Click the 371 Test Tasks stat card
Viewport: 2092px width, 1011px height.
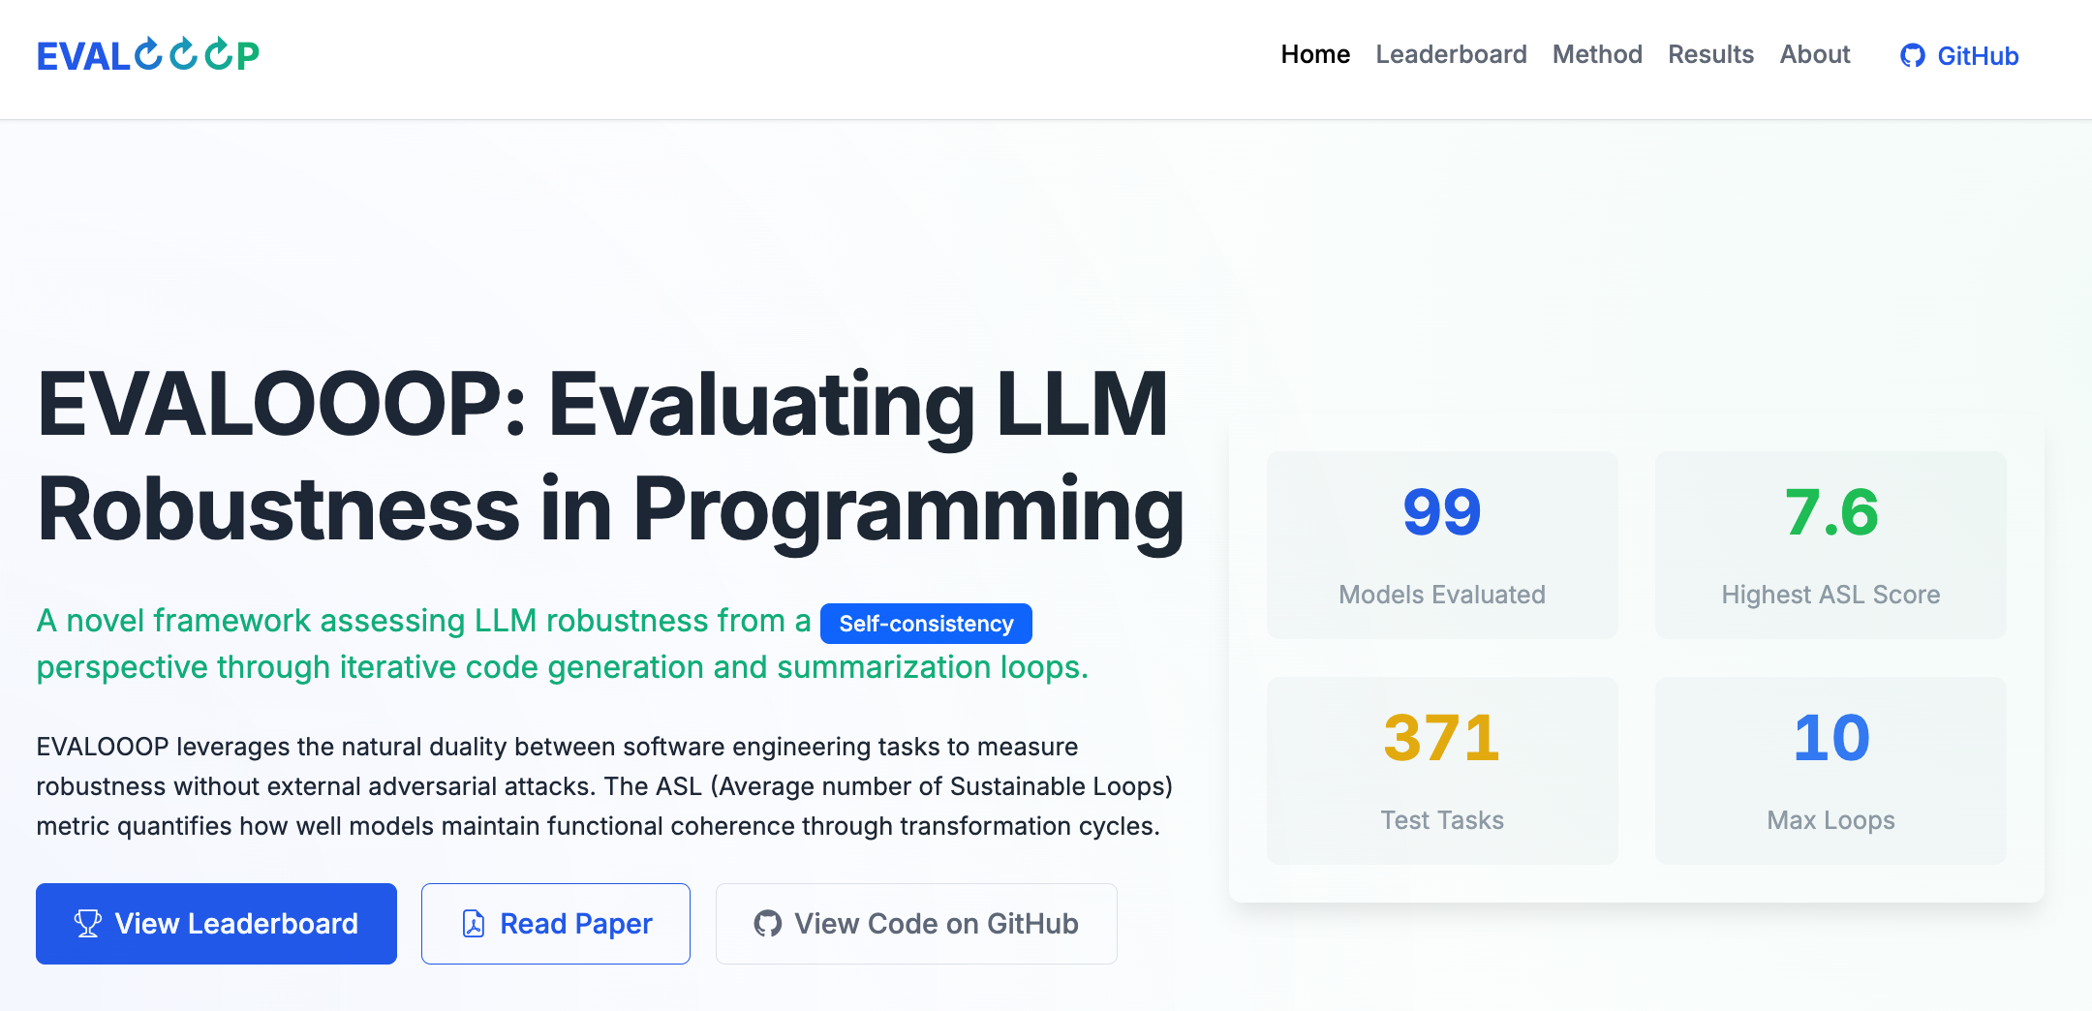point(1442,770)
